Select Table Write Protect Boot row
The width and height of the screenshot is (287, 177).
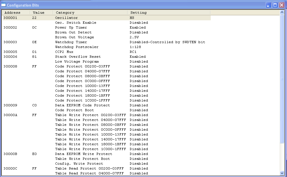coord(107,159)
